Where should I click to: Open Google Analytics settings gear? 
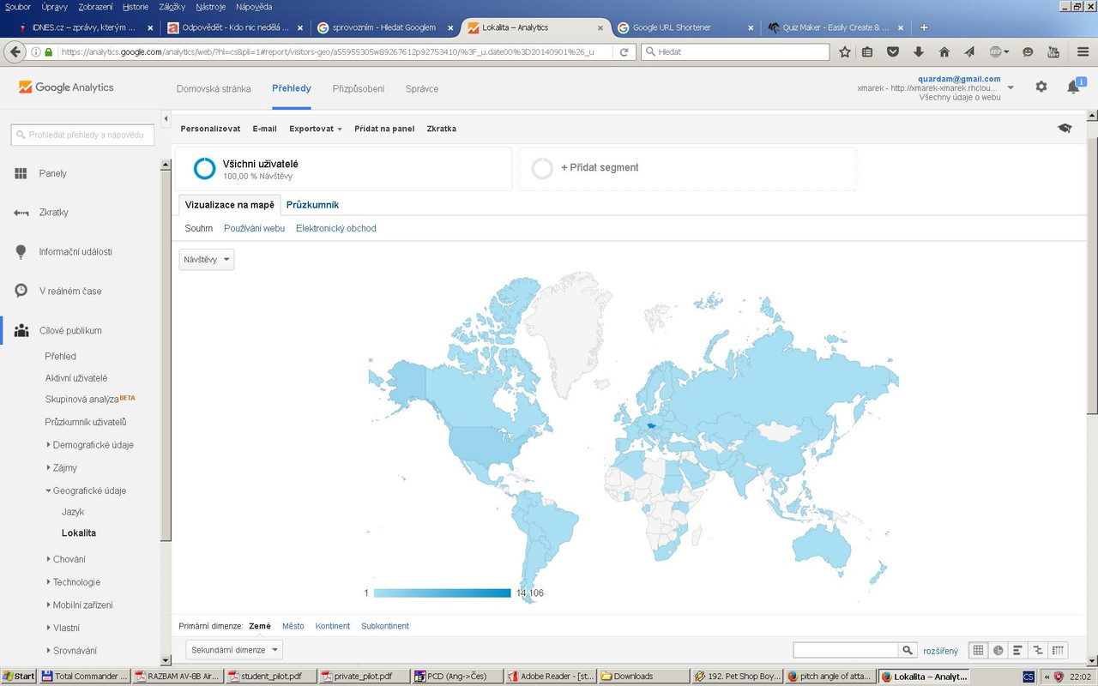[x=1041, y=87]
